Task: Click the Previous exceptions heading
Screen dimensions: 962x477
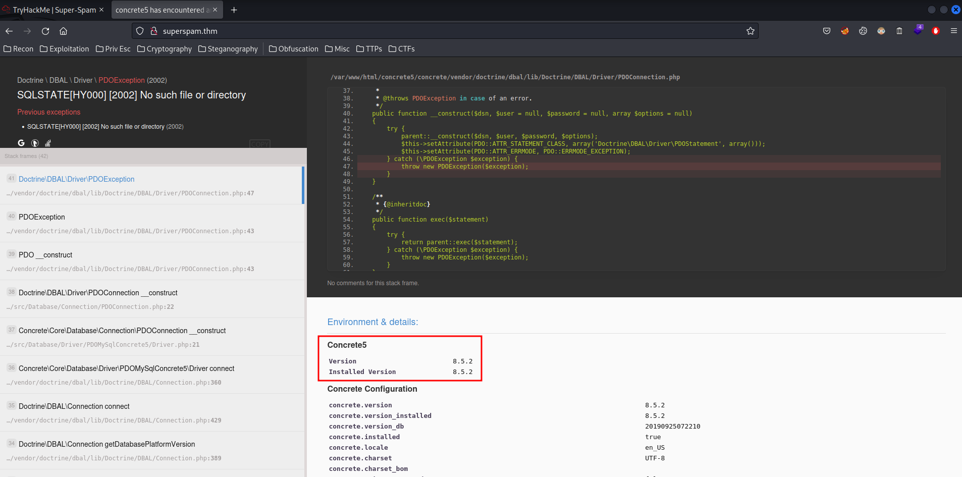Action: [x=49, y=112]
